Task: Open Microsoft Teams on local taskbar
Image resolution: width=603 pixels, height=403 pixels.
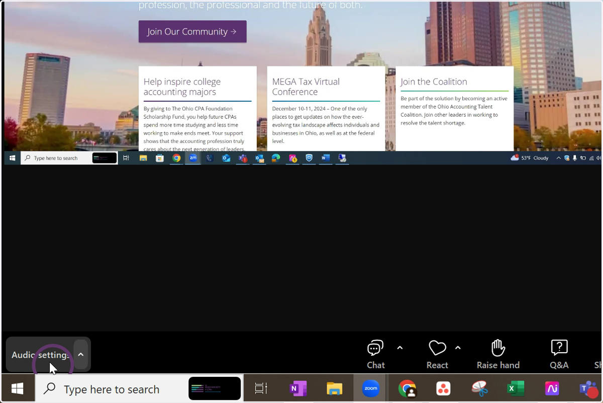Action: [x=588, y=388]
